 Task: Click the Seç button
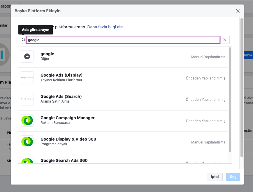233,177
